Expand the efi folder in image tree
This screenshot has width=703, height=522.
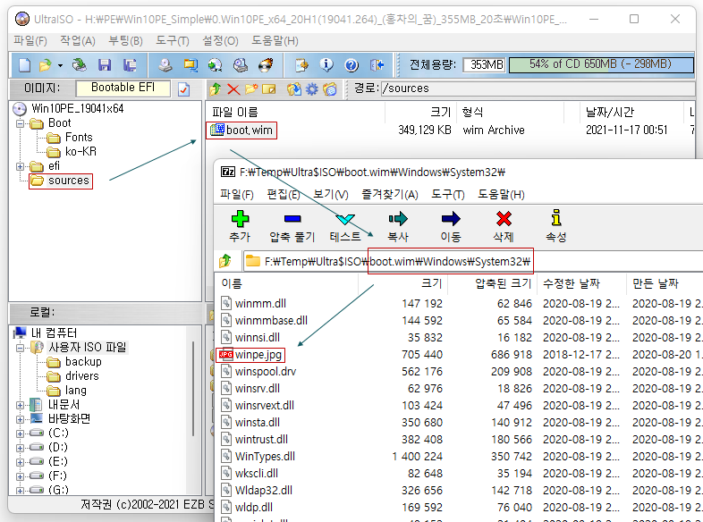pos(21,166)
